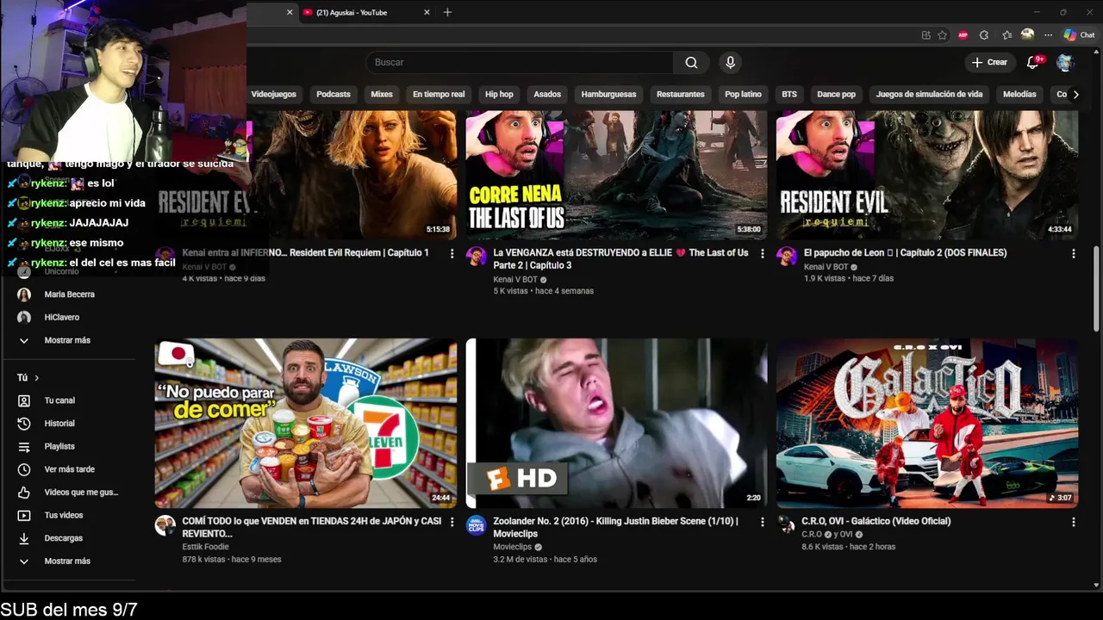Open the AdBlock Plus extension icon
The image size is (1103, 620).
(963, 35)
